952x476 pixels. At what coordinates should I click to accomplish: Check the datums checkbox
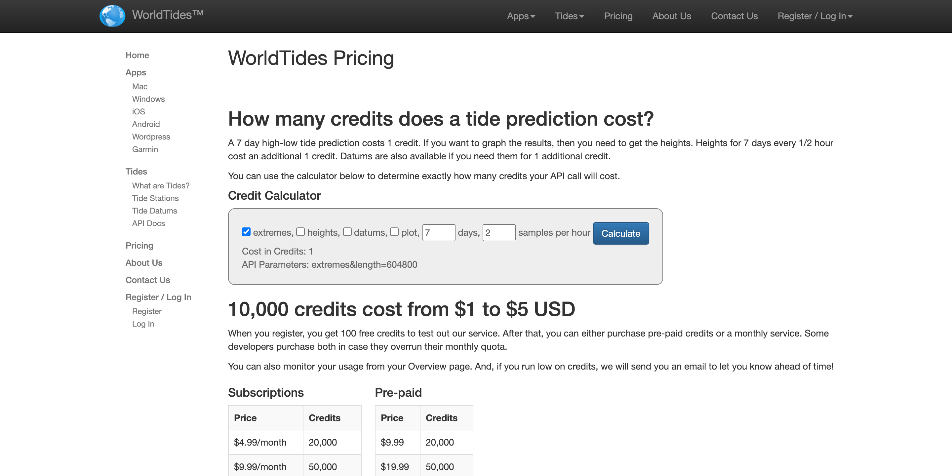coord(347,232)
